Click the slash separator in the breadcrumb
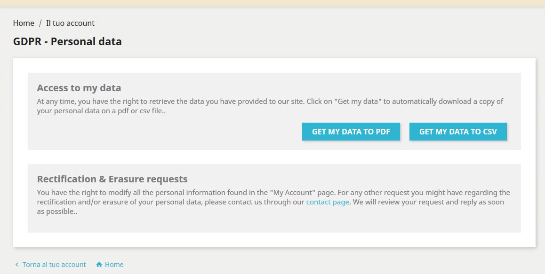Viewport: 545px width, 274px height. click(x=40, y=23)
